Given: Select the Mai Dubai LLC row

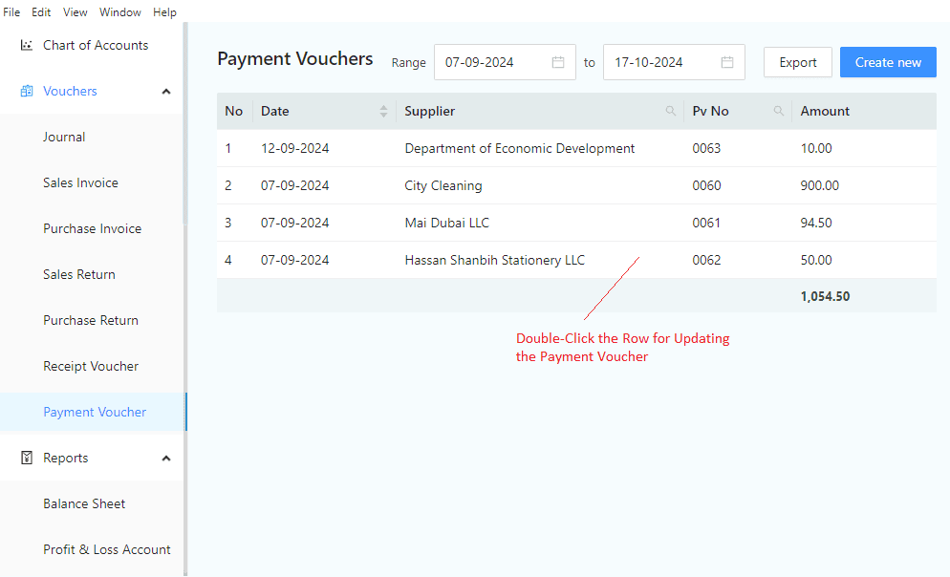Looking at the screenshot, I should (576, 223).
